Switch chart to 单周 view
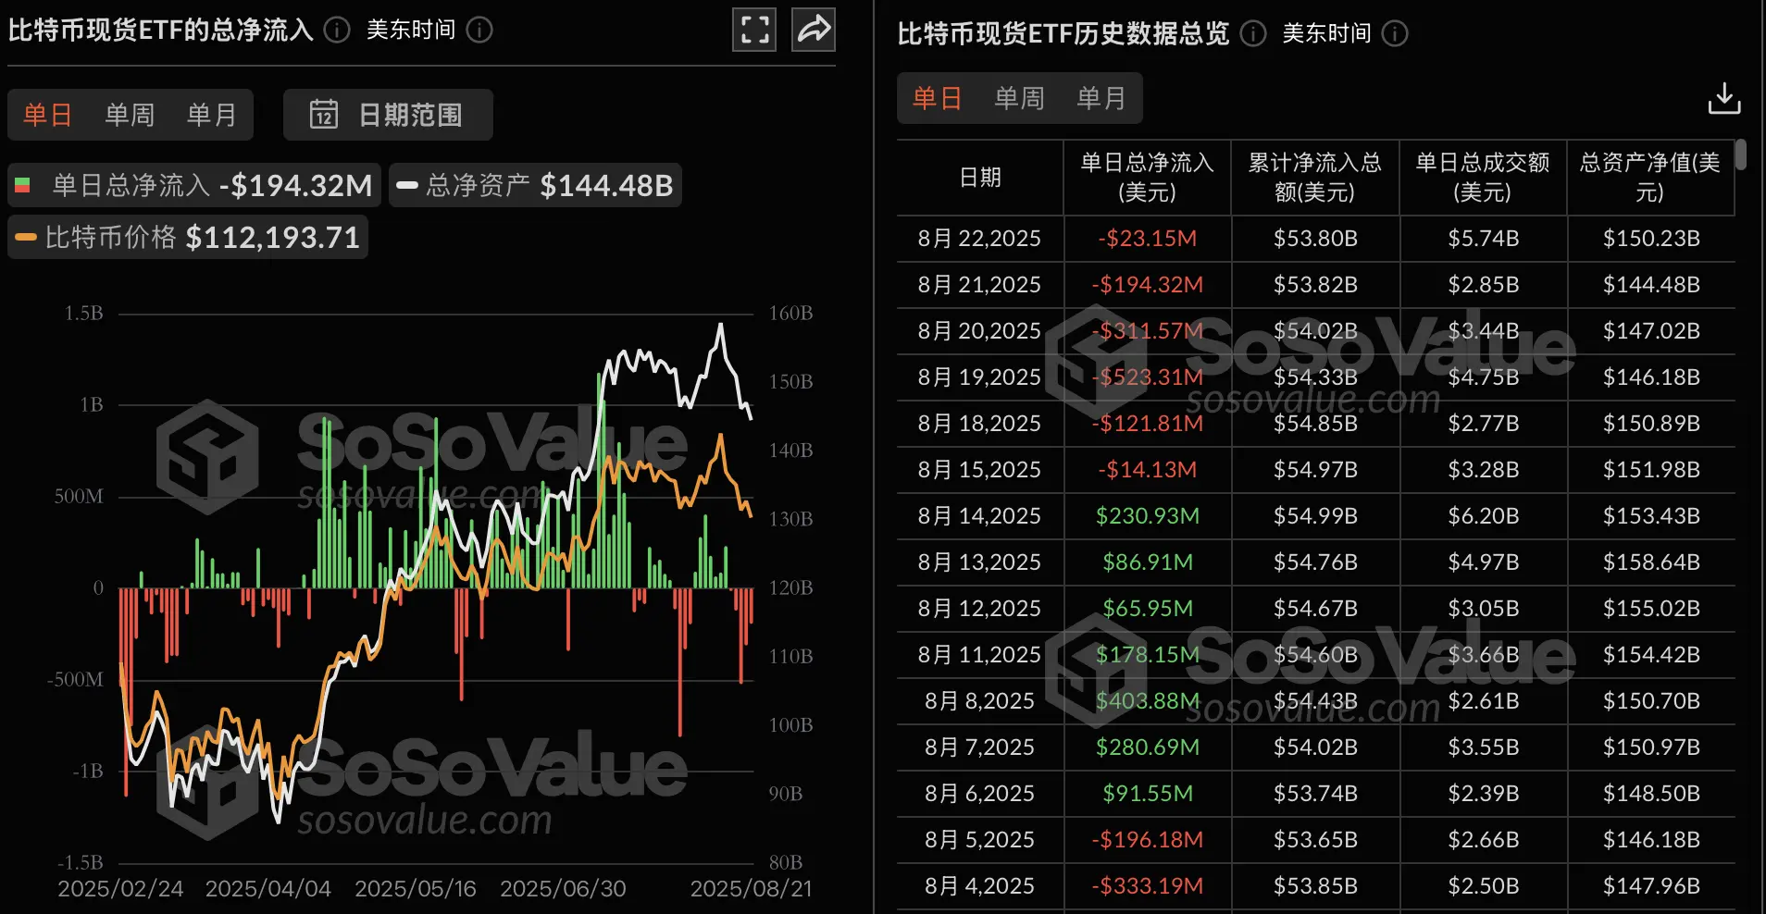Image resolution: width=1766 pixels, height=914 pixels. point(130,115)
